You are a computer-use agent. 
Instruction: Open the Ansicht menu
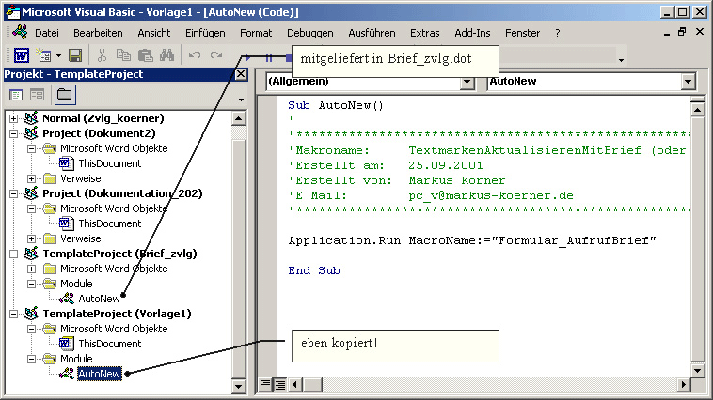click(x=153, y=33)
